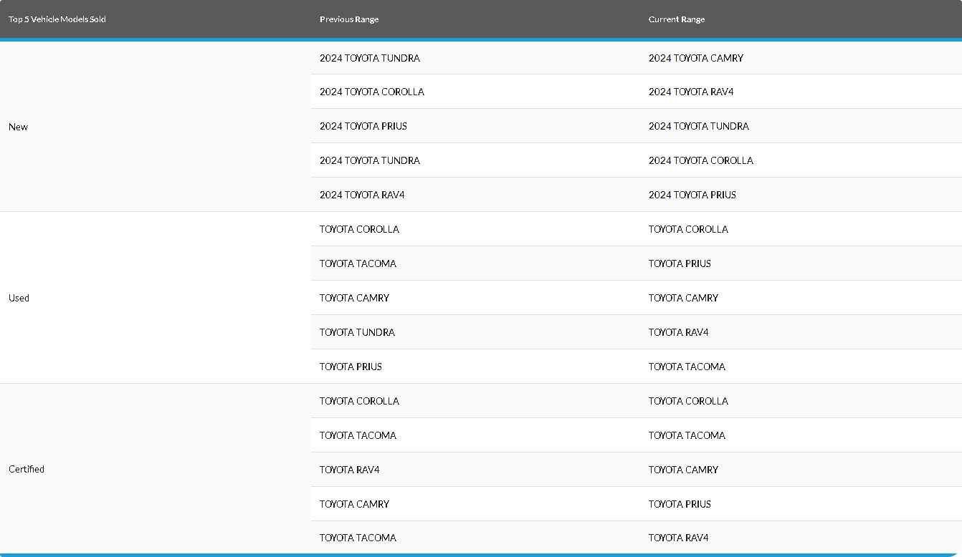This screenshot has height=557, width=962.
Task: Click 2024 TOYOTA CAMRY in Current Range
Action: pyautogui.click(x=695, y=58)
